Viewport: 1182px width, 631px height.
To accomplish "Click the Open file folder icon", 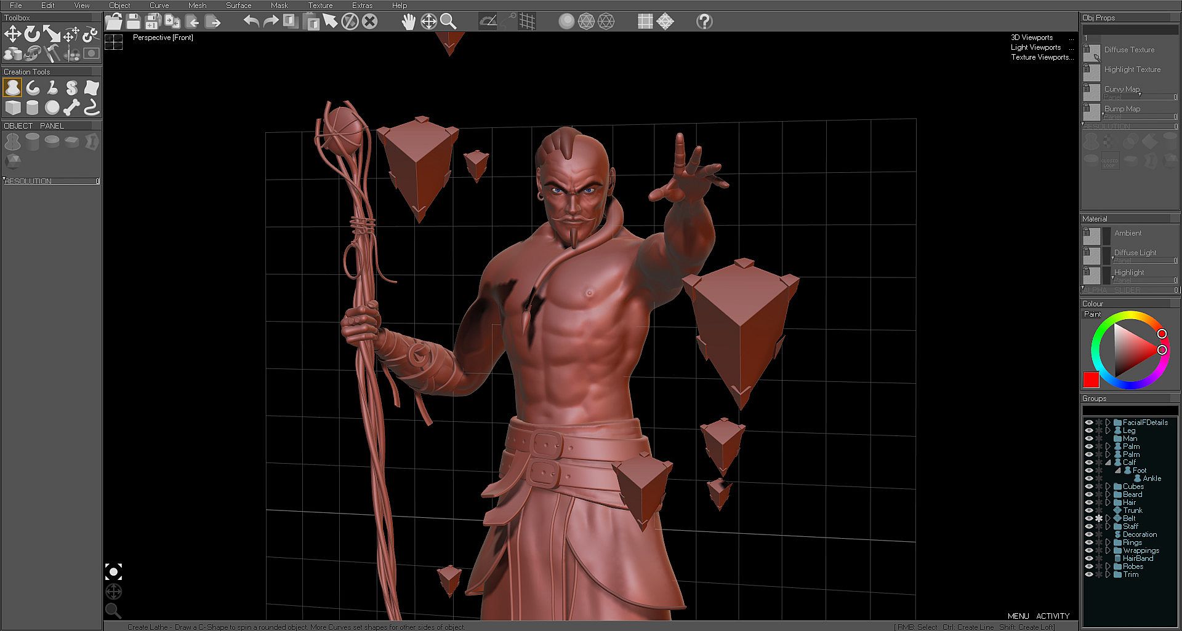I will pos(114,22).
